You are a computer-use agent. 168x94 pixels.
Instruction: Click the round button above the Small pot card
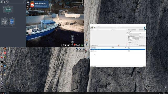8,5
